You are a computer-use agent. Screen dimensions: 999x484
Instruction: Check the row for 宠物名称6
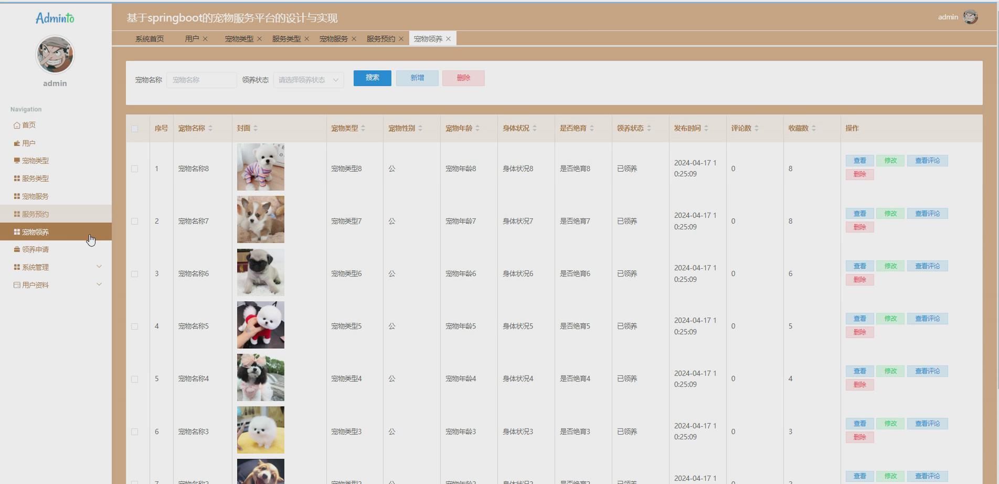pos(135,274)
